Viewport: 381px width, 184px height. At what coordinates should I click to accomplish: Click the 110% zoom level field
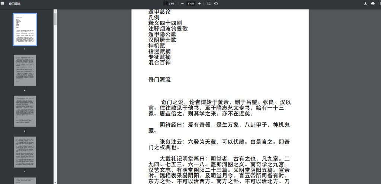click(x=191, y=3)
